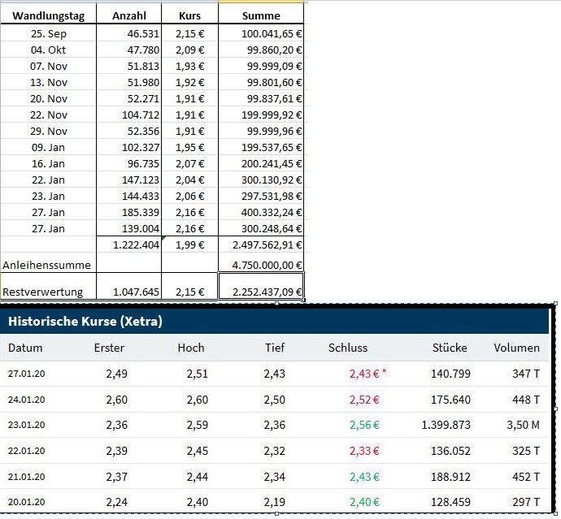Select the Summe header cell
561x519 pixels.
tap(261, 15)
